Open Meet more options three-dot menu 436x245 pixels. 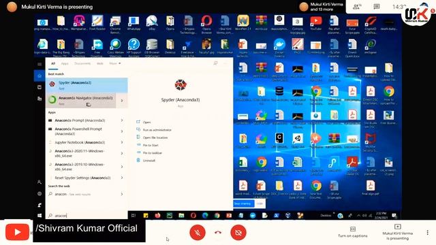(x=427, y=233)
